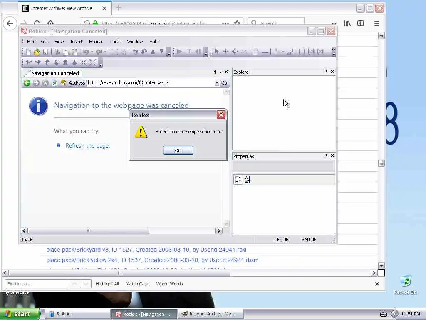
Task: Click the plain square surface icon
Action: 302,51
